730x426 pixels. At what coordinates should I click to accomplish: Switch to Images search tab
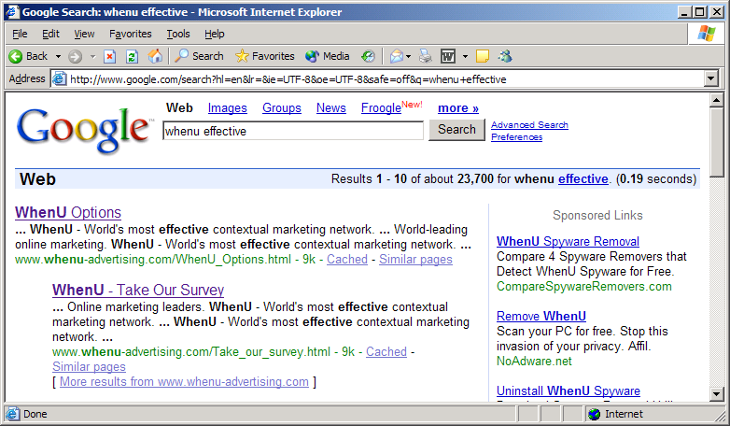227,107
